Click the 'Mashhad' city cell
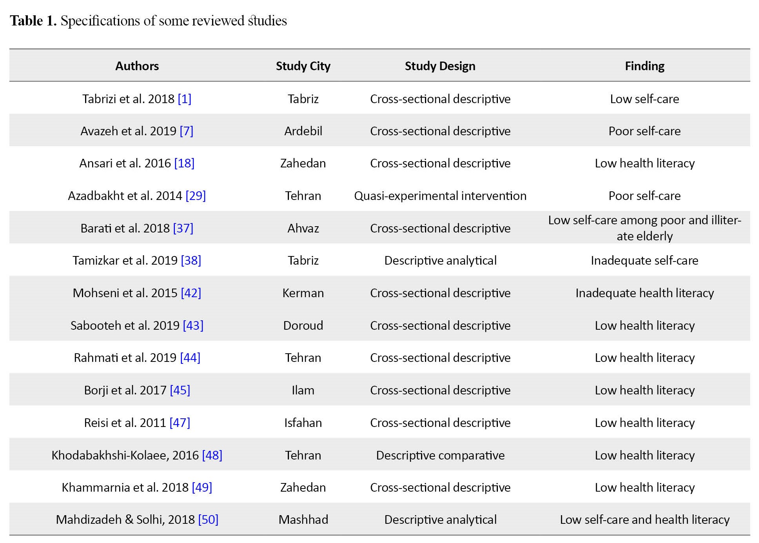Screen dimensions: 759x543 pos(303,519)
